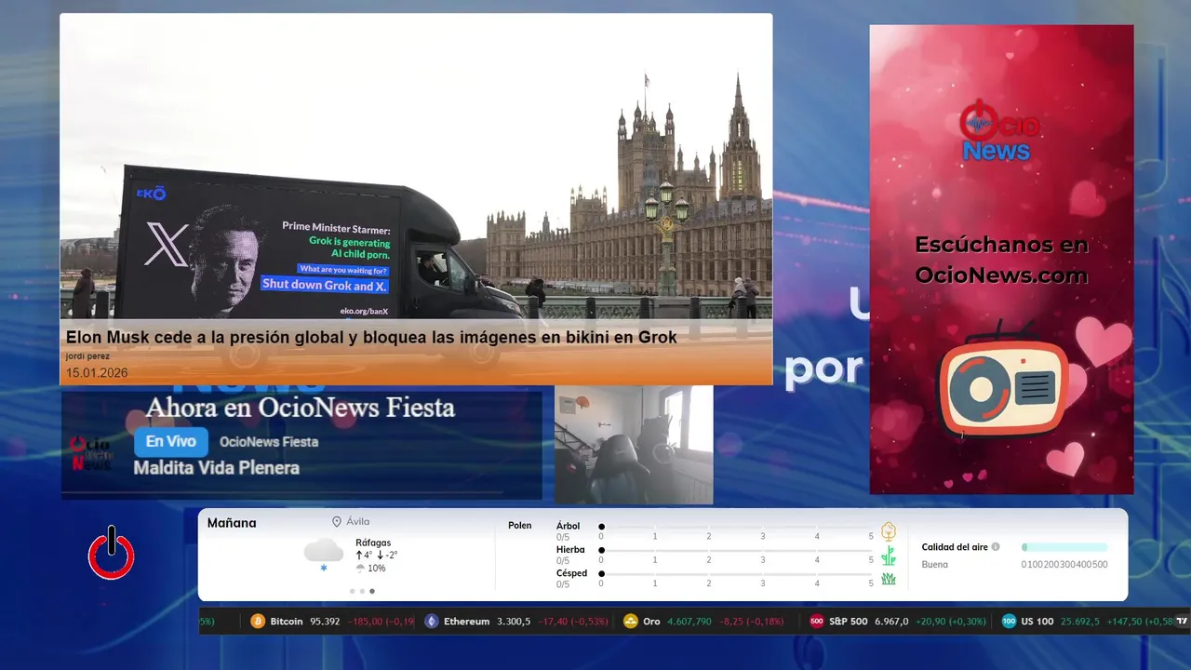The width and height of the screenshot is (1191, 670).
Task: Click the Buena air quality rating
Action: pos(935,565)
